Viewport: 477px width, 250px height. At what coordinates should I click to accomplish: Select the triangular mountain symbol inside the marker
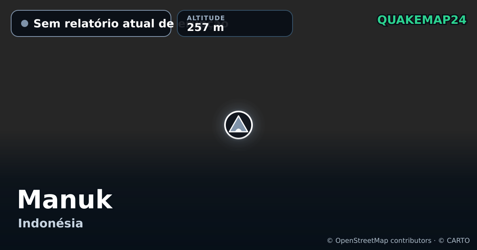(238, 124)
